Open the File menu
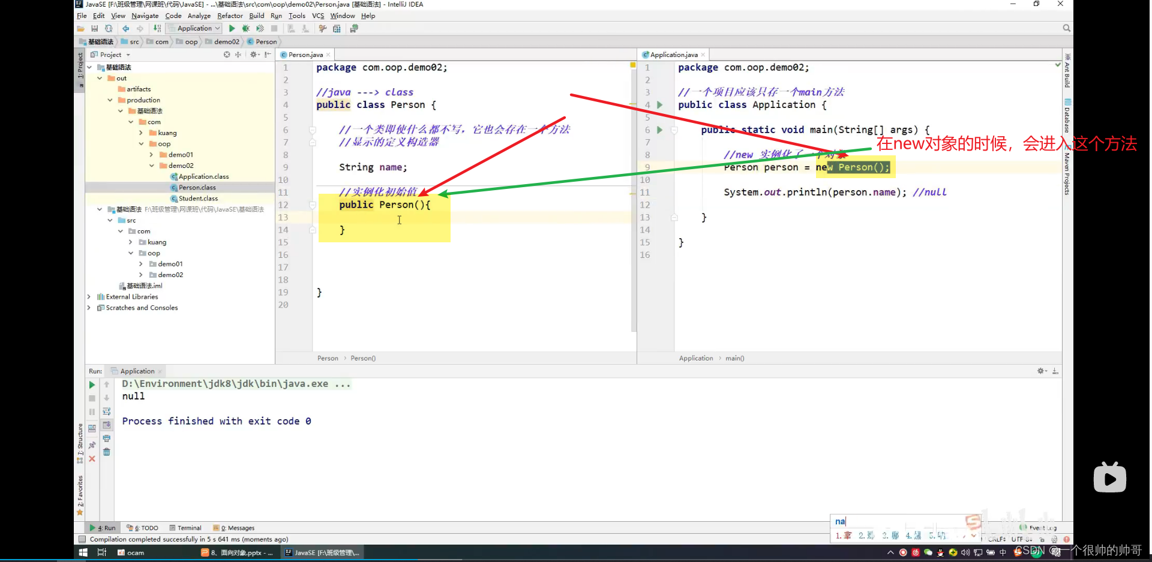The image size is (1152, 562). coord(82,16)
